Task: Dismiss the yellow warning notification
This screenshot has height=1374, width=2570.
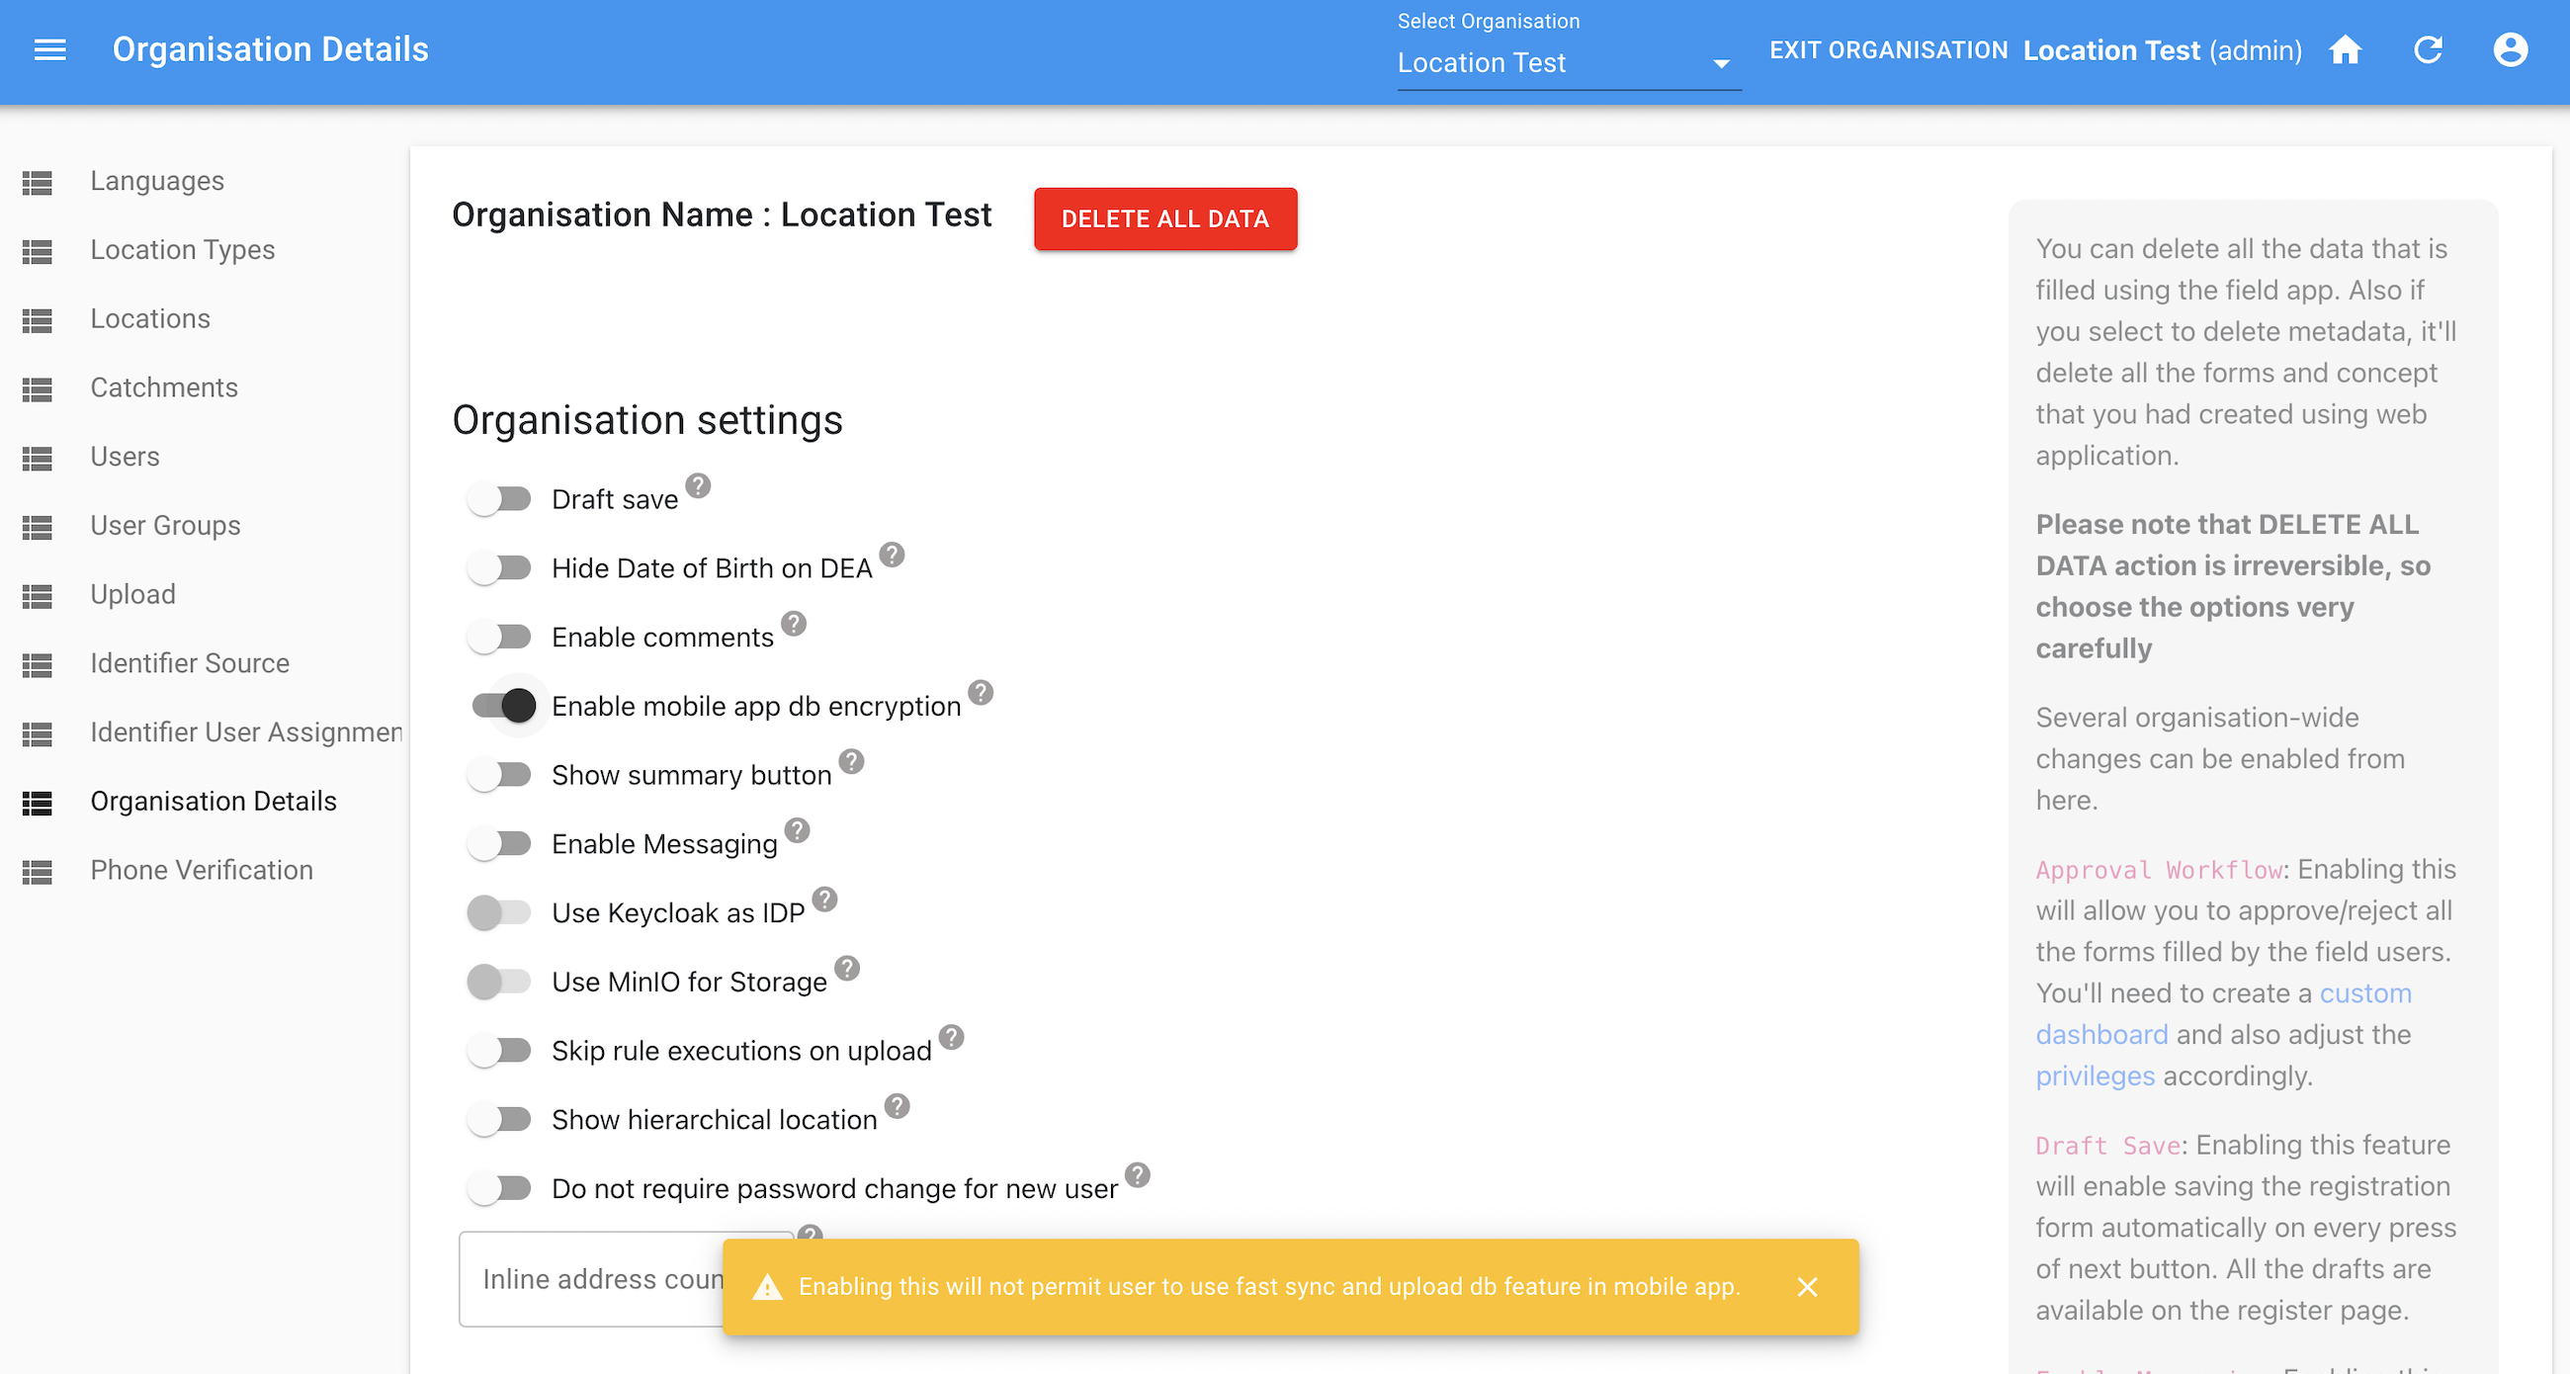Action: pyautogui.click(x=1807, y=1287)
